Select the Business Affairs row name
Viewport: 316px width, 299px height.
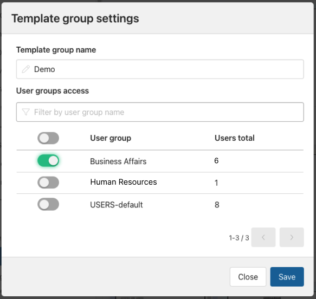[118, 161]
